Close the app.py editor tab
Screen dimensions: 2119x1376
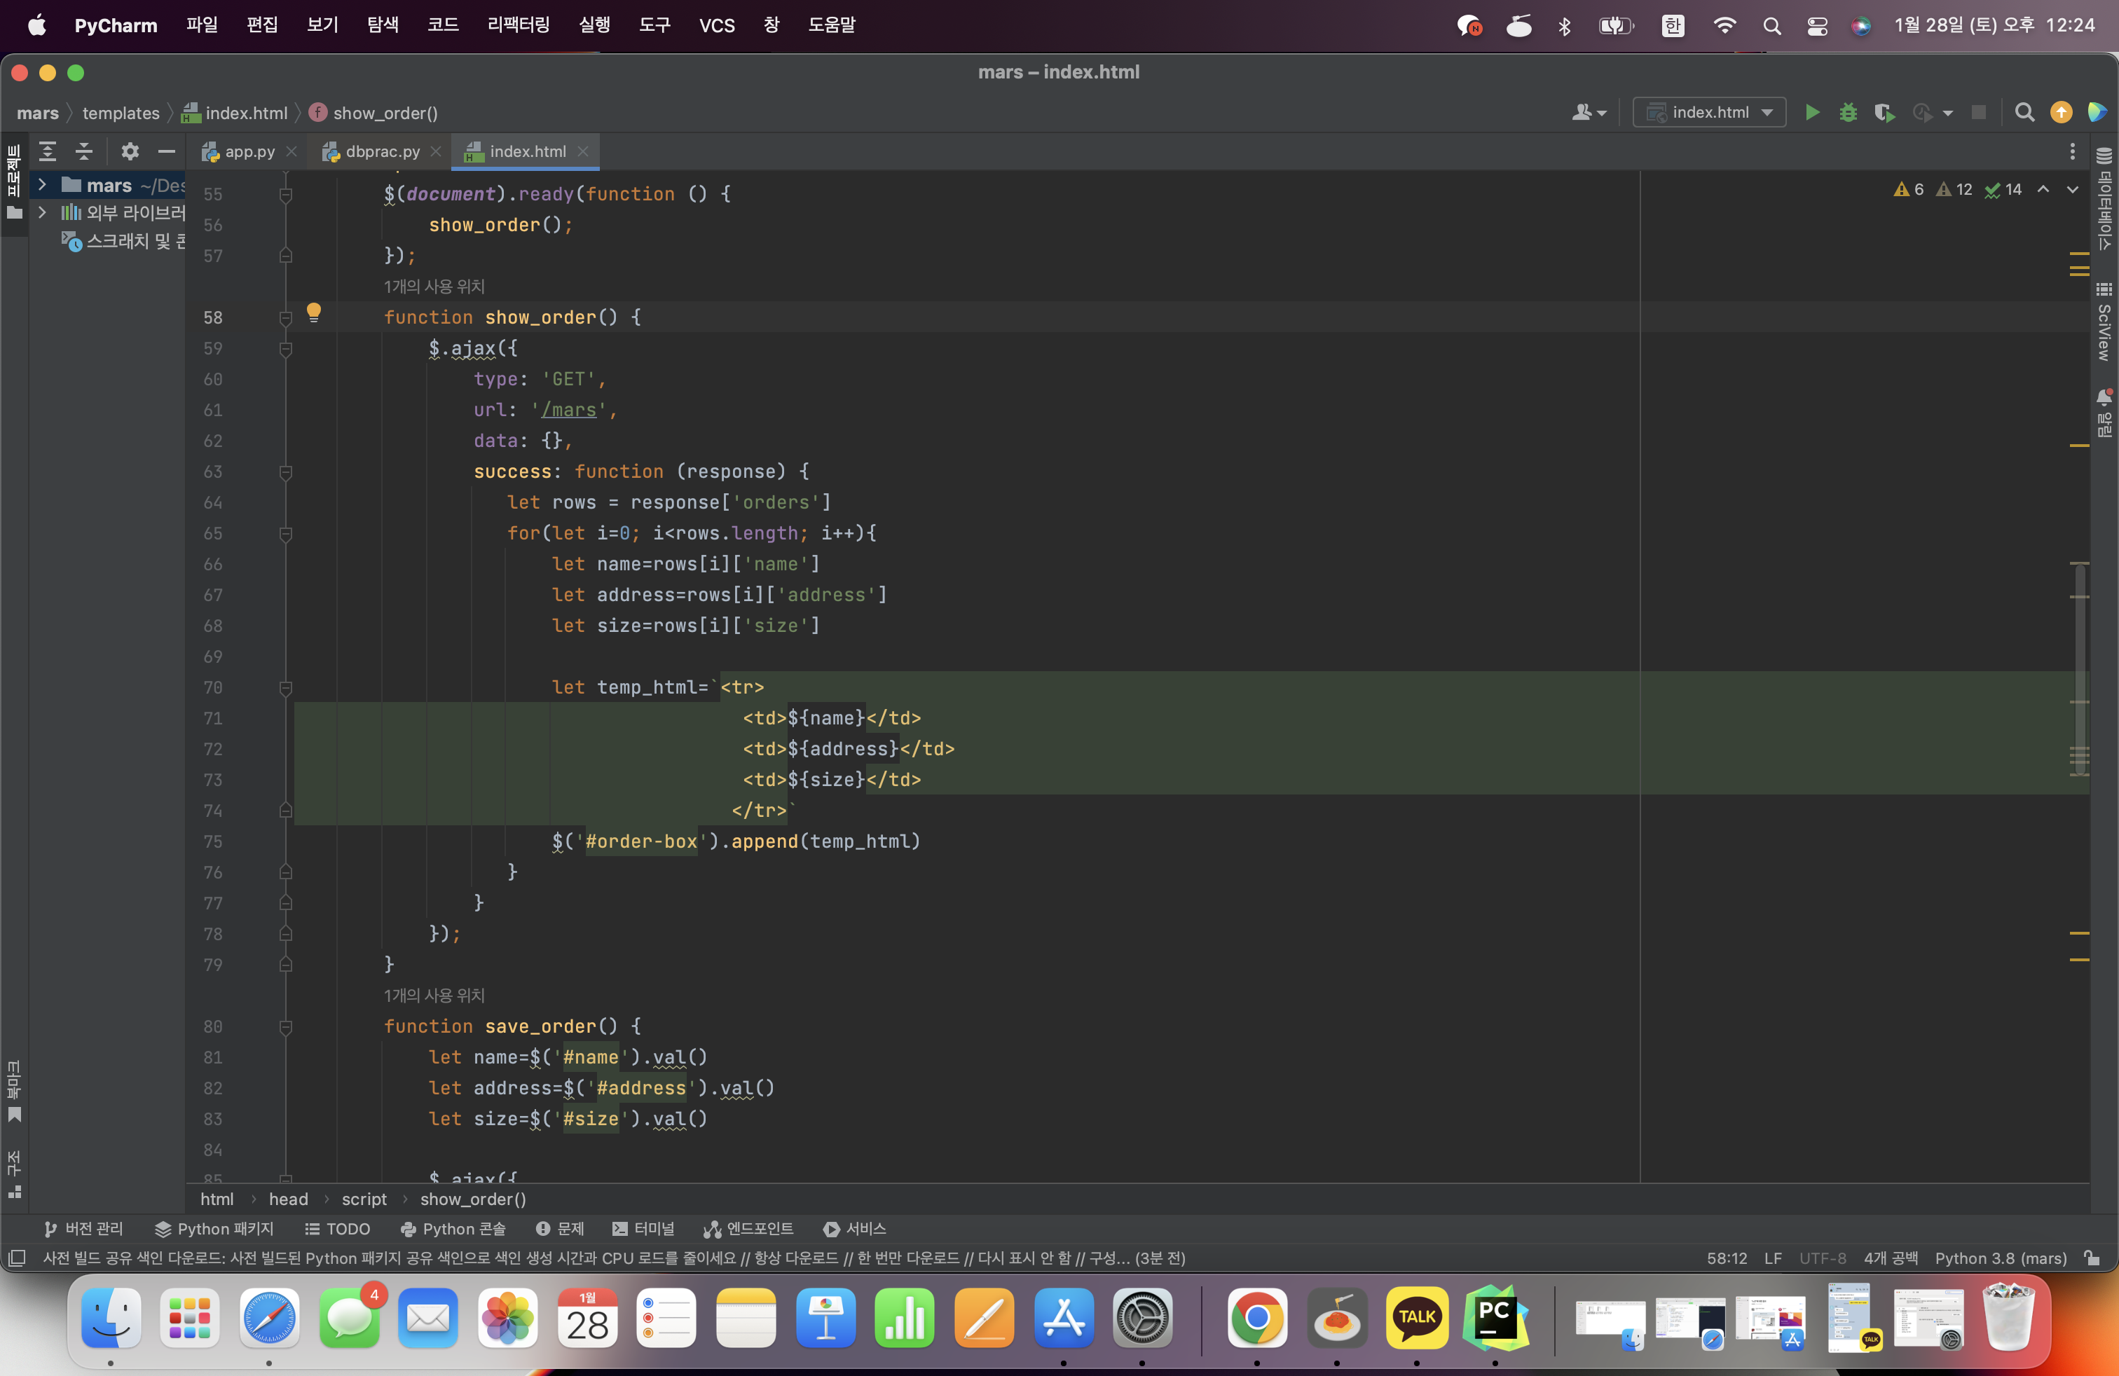click(291, 152)
